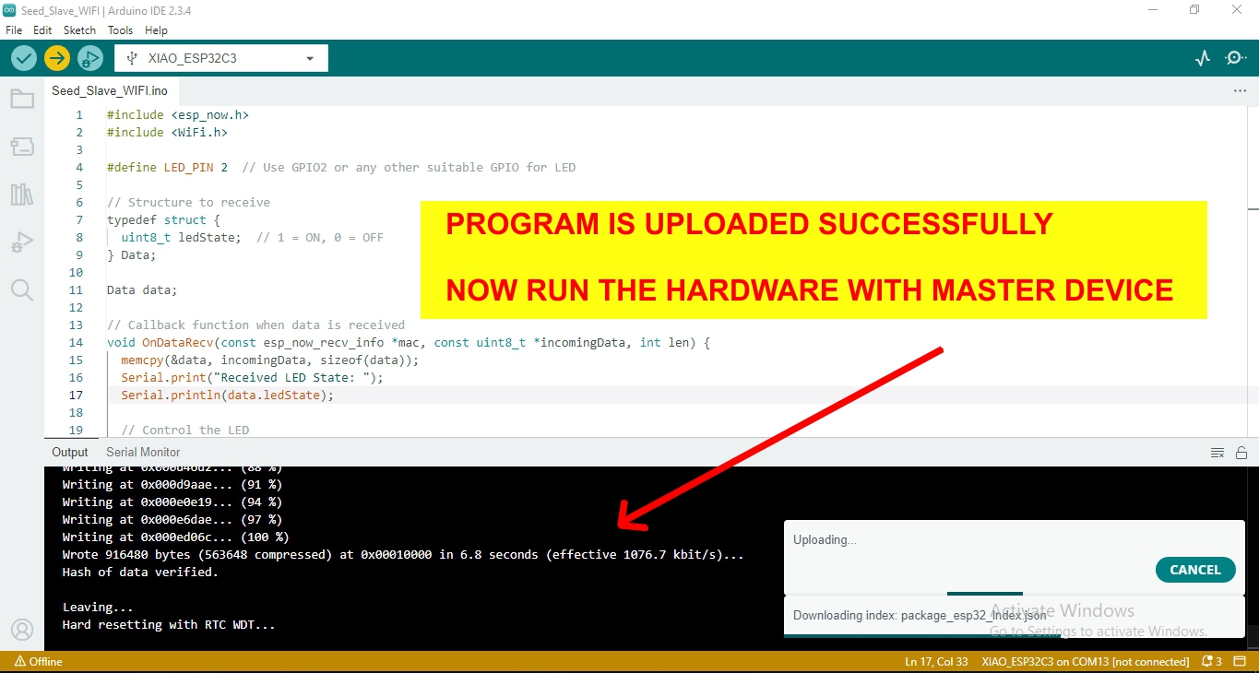Open the XIAO_ESP32C3 board selector dropdown
1259x673 pixels.
221,58
